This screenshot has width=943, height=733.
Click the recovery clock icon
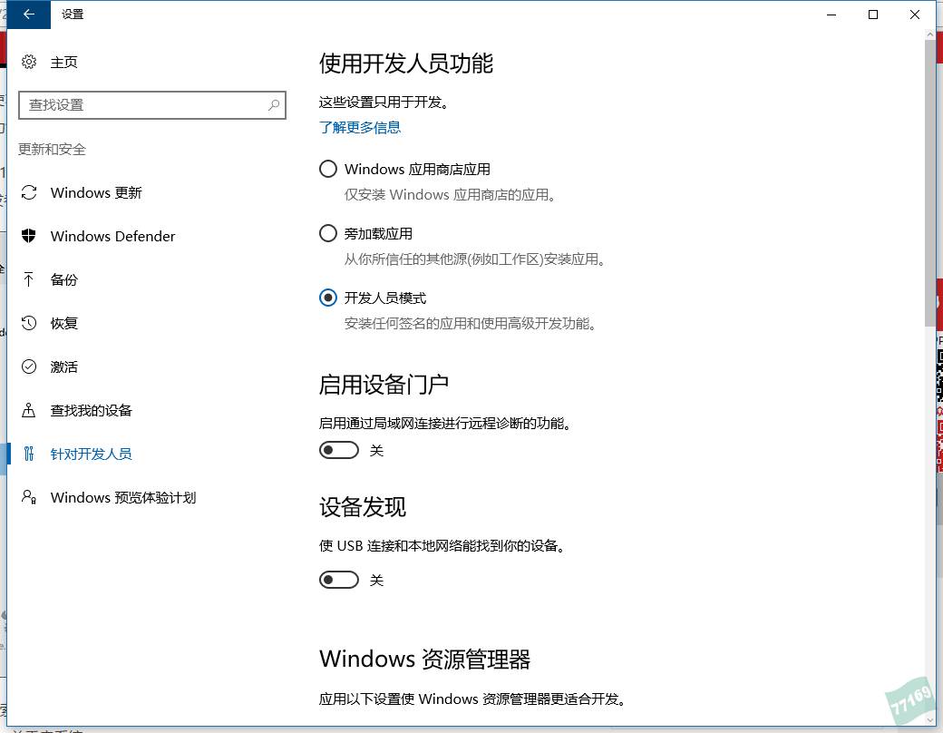coord(29,323)
